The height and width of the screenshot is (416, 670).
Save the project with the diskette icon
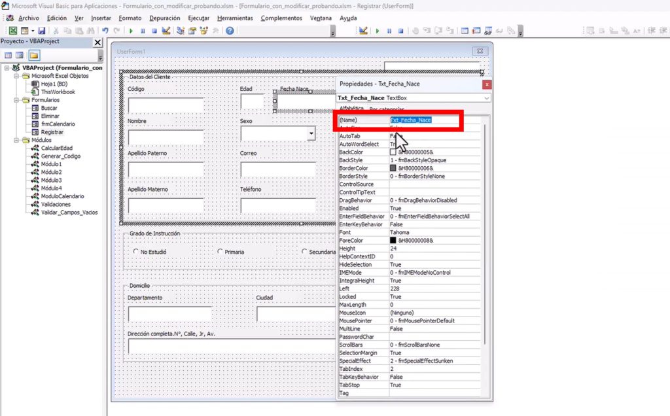tap(42, 31)
